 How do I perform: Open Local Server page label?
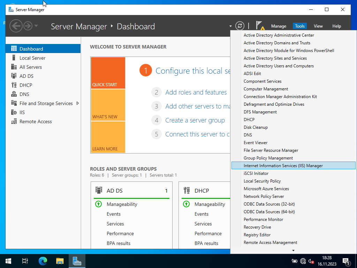pos(32,58)
